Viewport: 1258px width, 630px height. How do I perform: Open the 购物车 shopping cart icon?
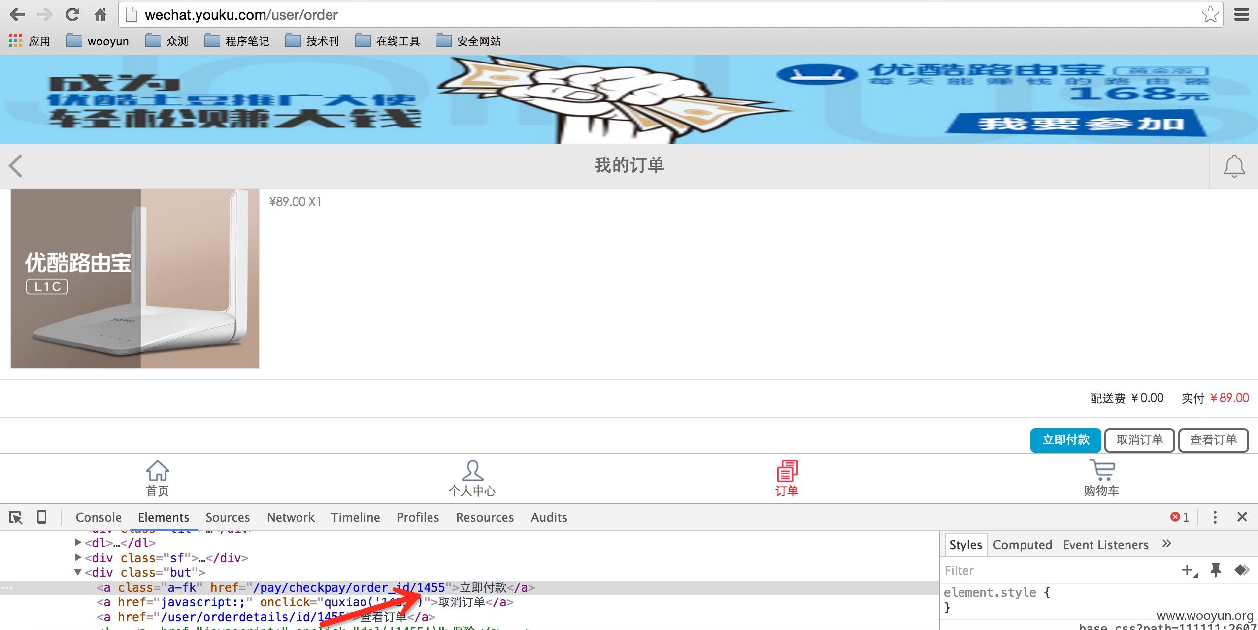coord(1101,472)
